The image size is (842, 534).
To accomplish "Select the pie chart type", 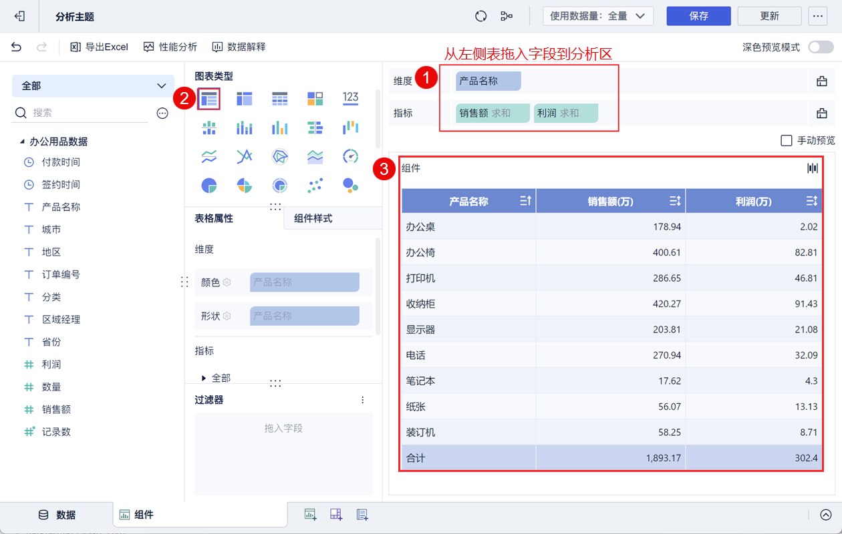I will [209, 185].
